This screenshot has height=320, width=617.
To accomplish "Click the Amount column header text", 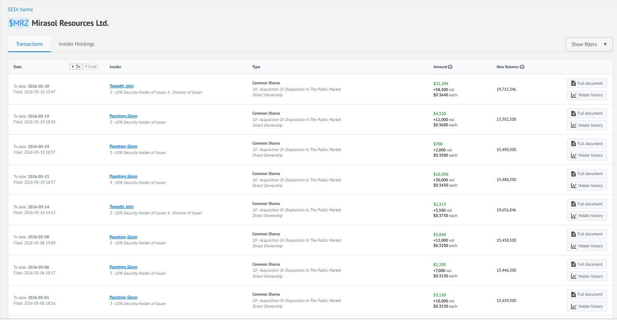I will tap(440, 67).
